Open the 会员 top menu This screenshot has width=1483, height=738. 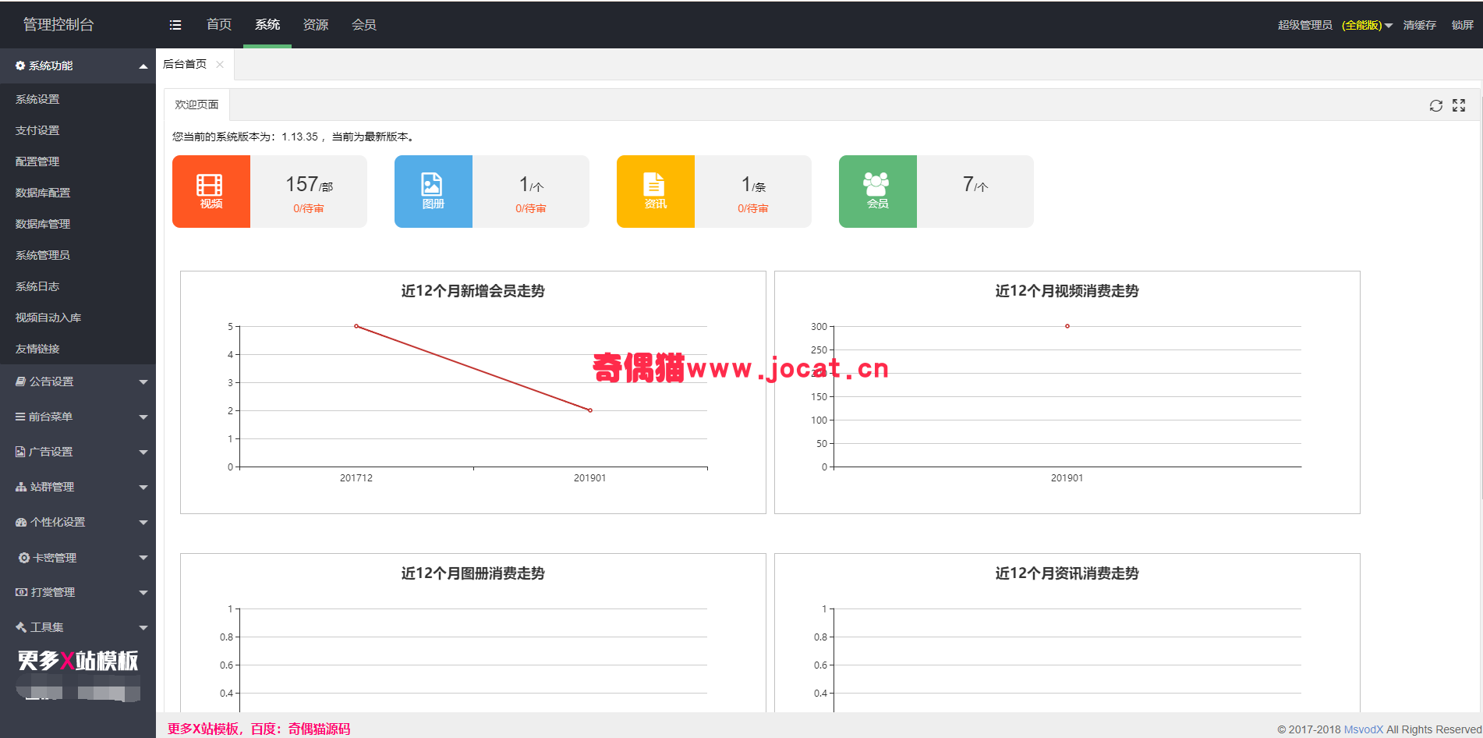coord(364,25)
